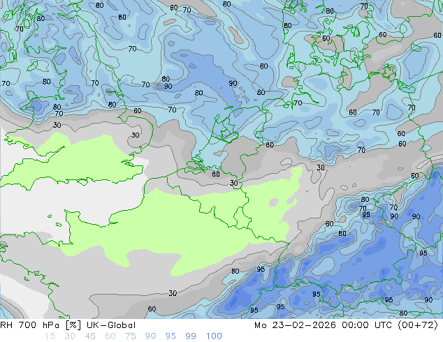Click the date text "Mo 23-02-2026"
This screenshot has height=342, width=443.
click(295, 325)
